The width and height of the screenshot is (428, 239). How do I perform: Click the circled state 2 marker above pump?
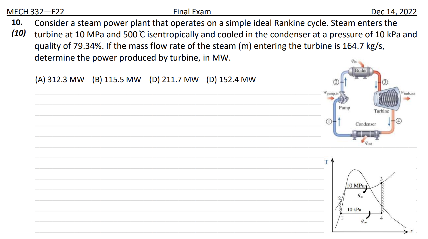click(x=336, y=82)
